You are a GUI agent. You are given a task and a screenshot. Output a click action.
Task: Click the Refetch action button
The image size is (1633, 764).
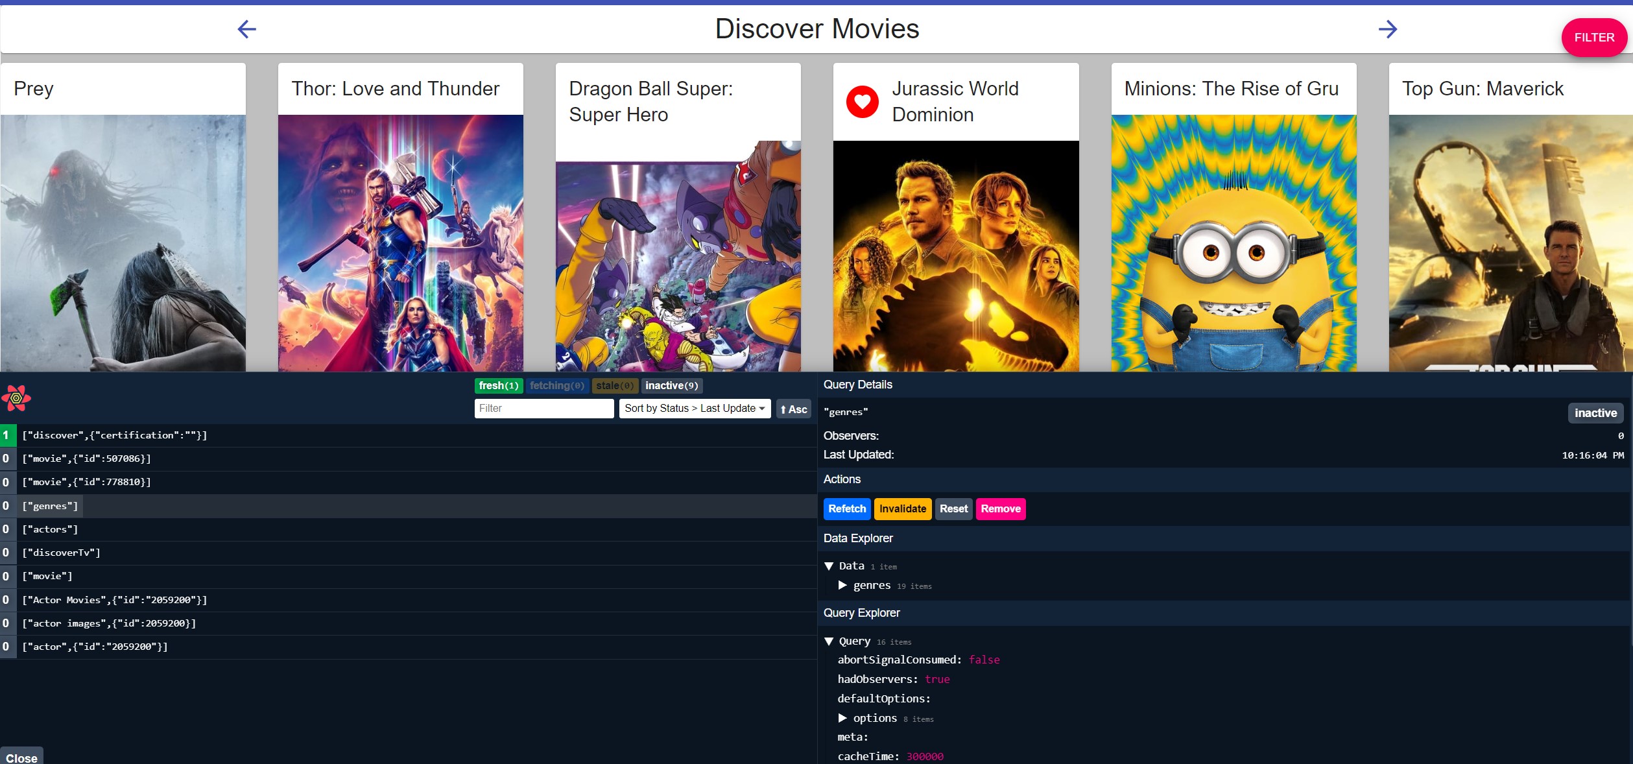click(x=846, y=508)
